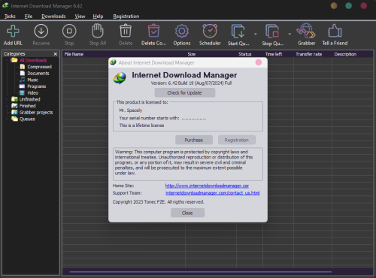Open Start Queue dropdown arrow
This screenshot has height=278, width=376.
click(256, 34)
